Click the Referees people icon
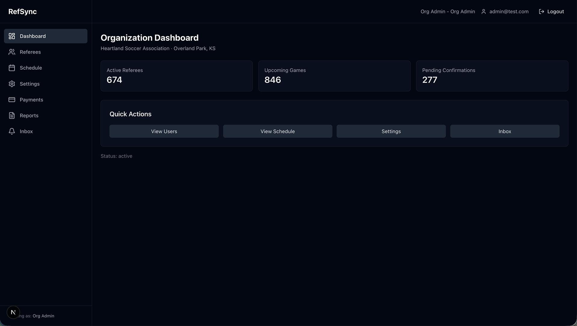Image resolution: width=577 pixels, height=326 pixels. (x=12, y=52)
